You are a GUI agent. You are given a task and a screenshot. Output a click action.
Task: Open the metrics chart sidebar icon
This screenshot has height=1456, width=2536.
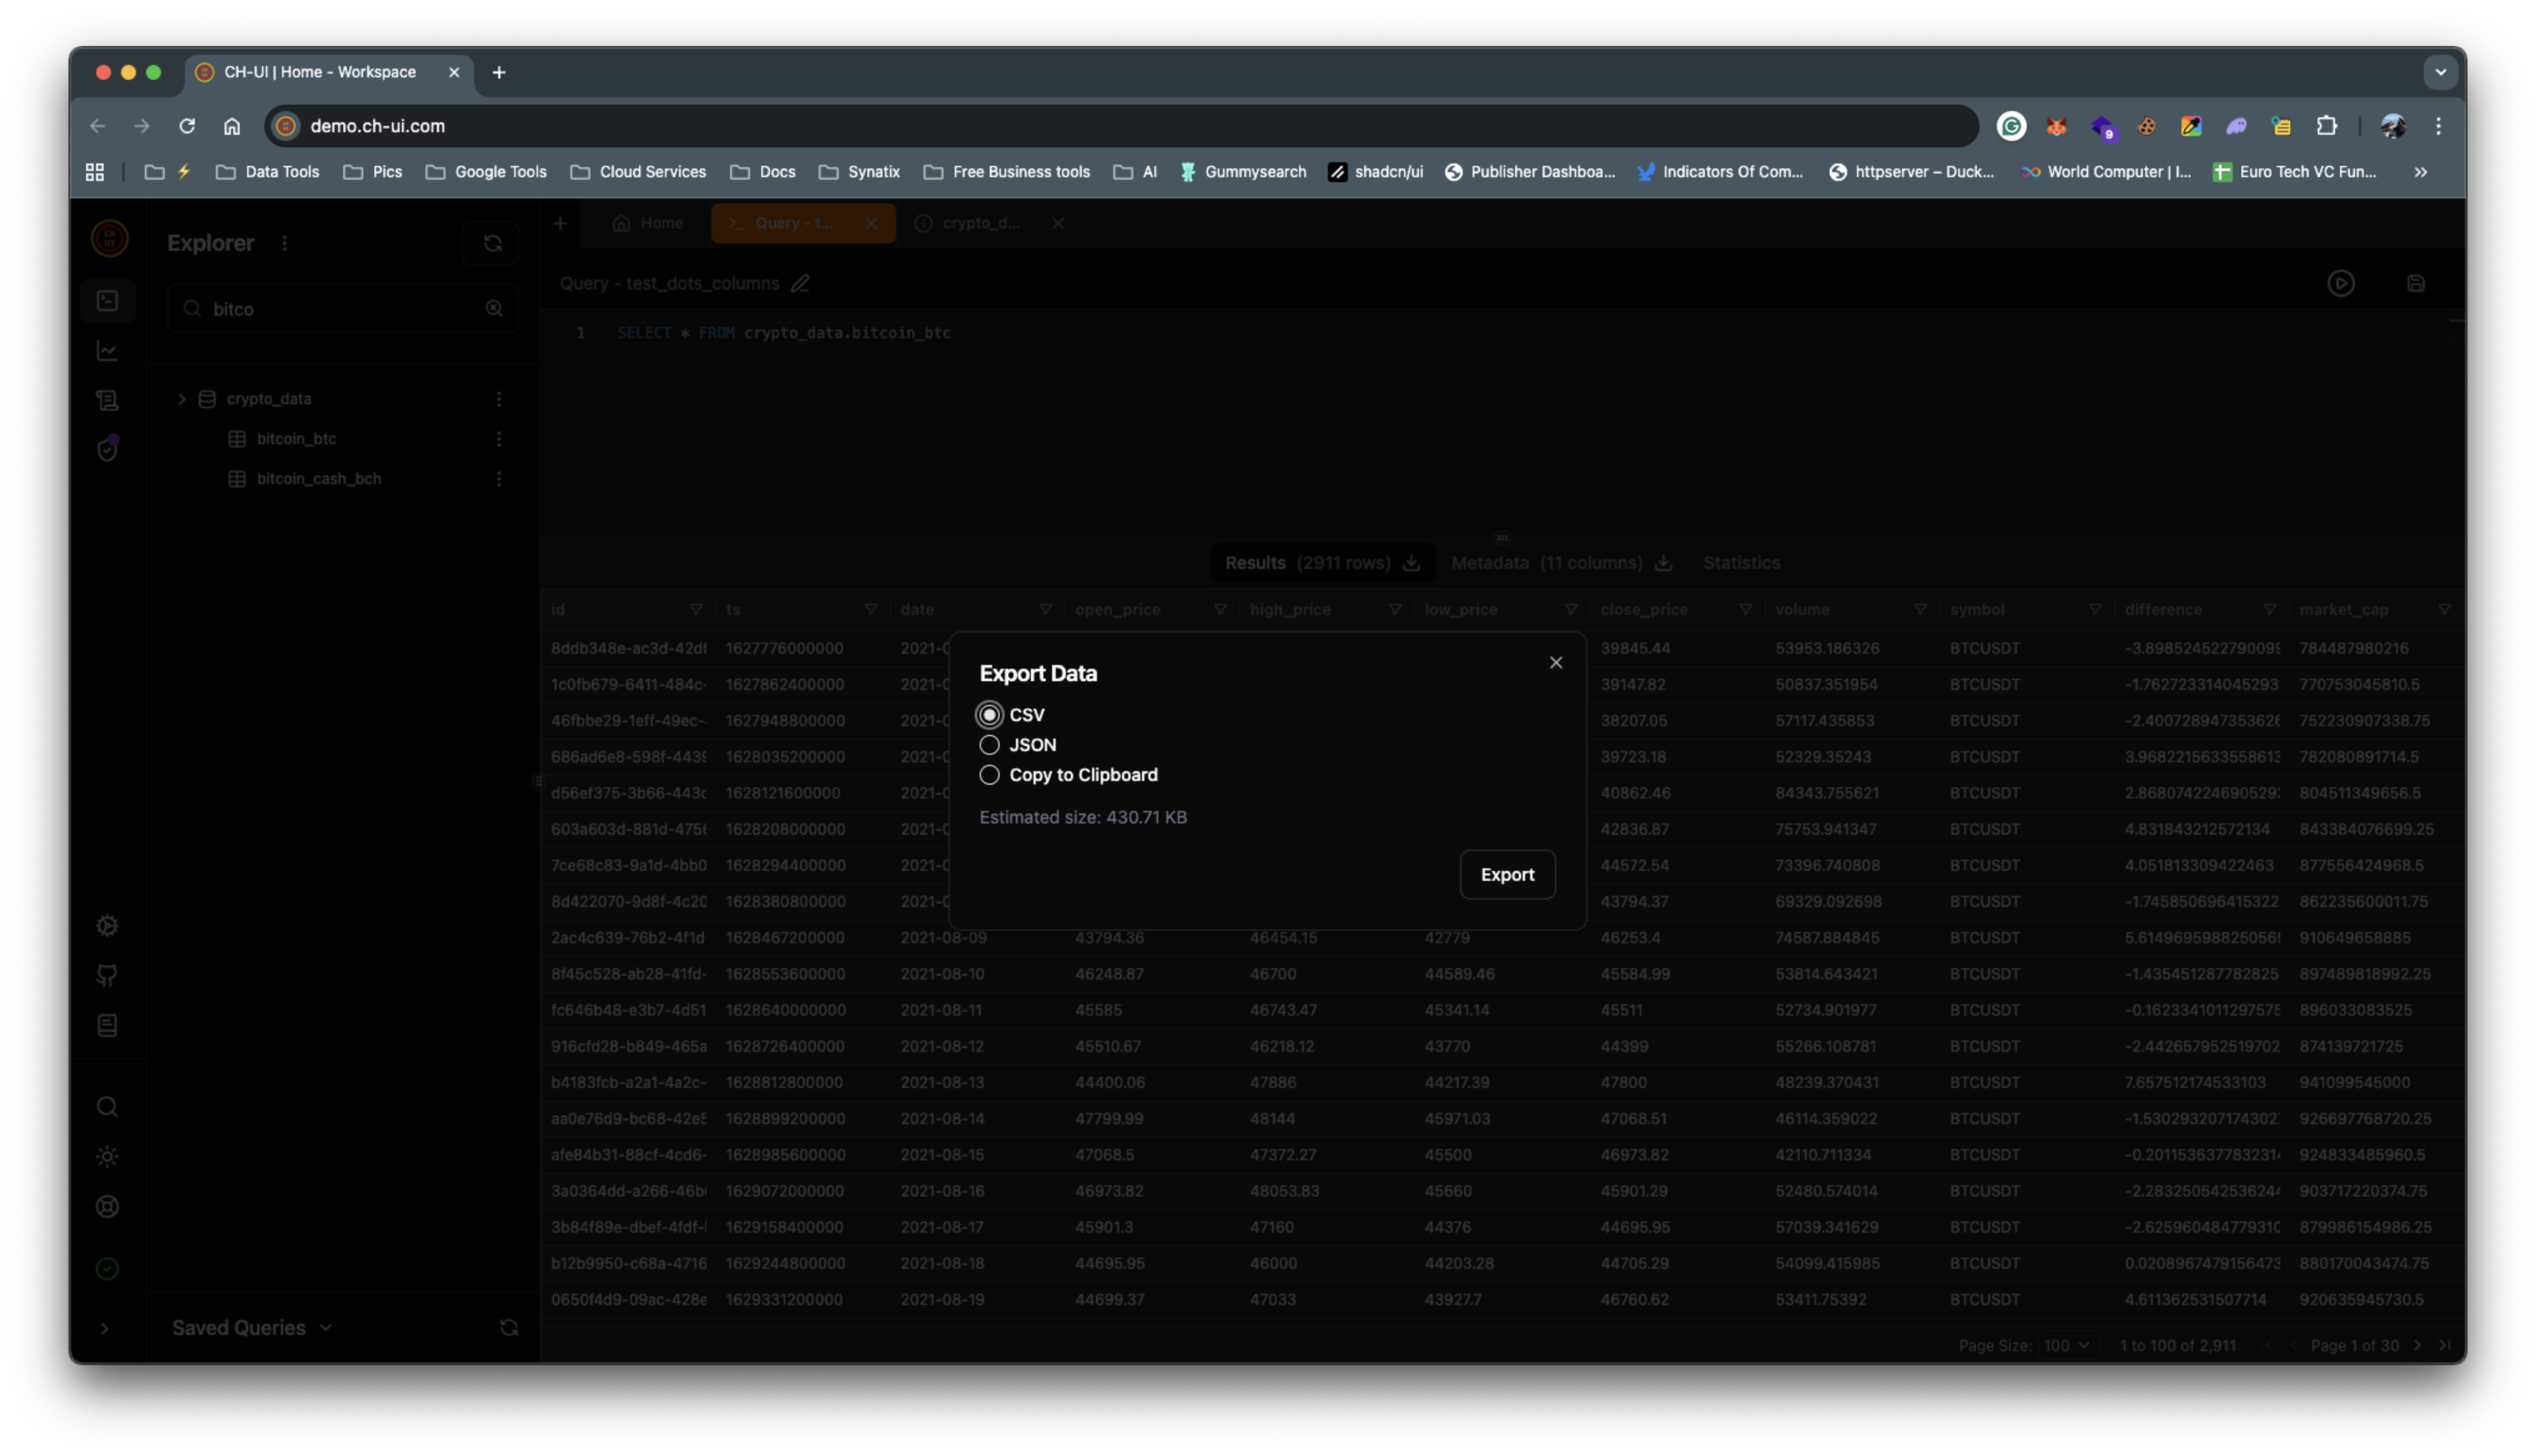click(108, 351)
